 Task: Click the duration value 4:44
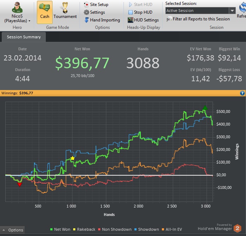tap(23, 79)
